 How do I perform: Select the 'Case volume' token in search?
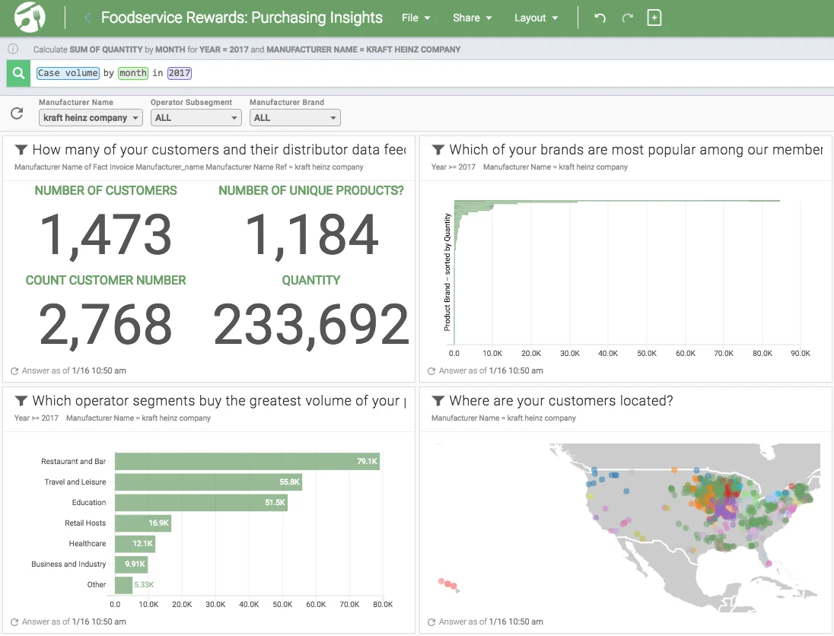[x=68, y=73]
